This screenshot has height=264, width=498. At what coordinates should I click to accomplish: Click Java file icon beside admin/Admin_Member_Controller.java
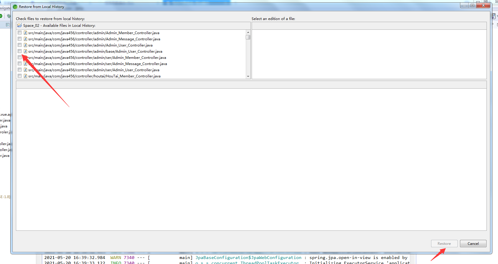(x=25, y=33)
